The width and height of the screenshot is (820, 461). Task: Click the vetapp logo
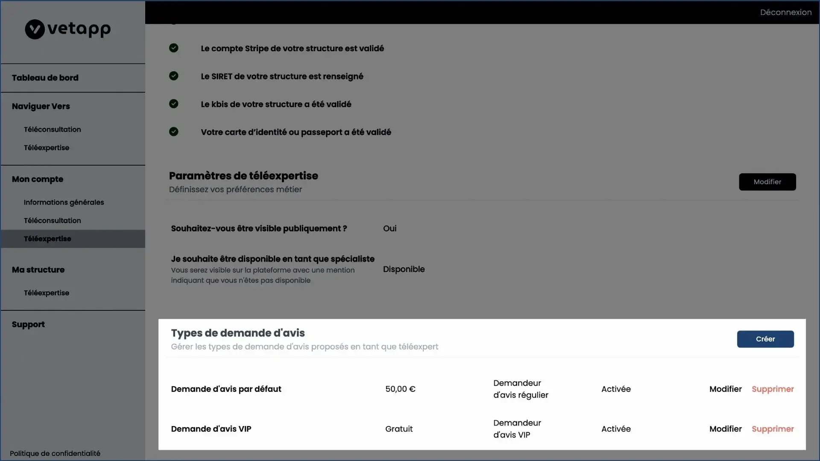68,29
